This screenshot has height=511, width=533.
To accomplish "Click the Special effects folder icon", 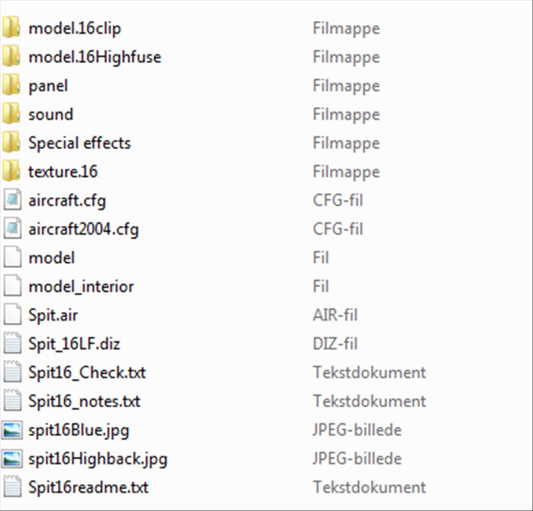I will [12, 143].
